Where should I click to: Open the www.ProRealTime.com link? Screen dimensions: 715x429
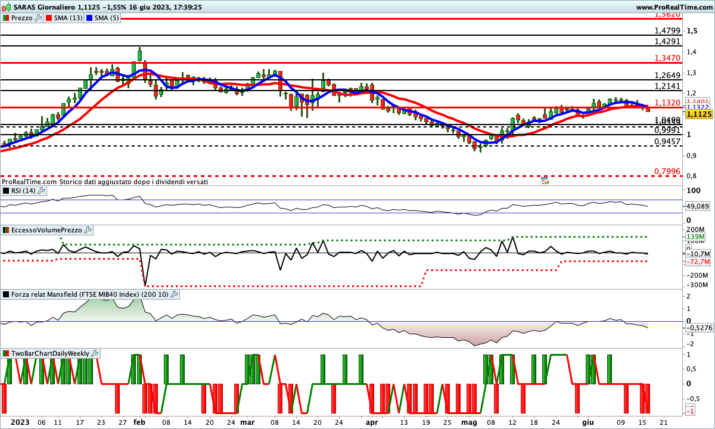(x=674, y=7)
